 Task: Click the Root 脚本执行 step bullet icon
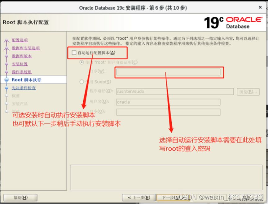(7, 80)
